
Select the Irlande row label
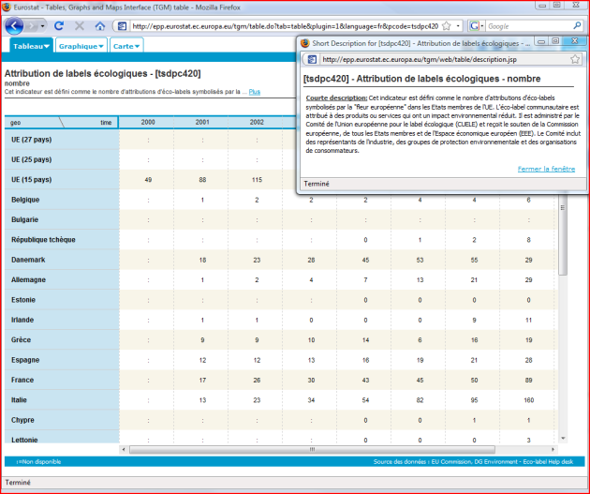[22, 320]
